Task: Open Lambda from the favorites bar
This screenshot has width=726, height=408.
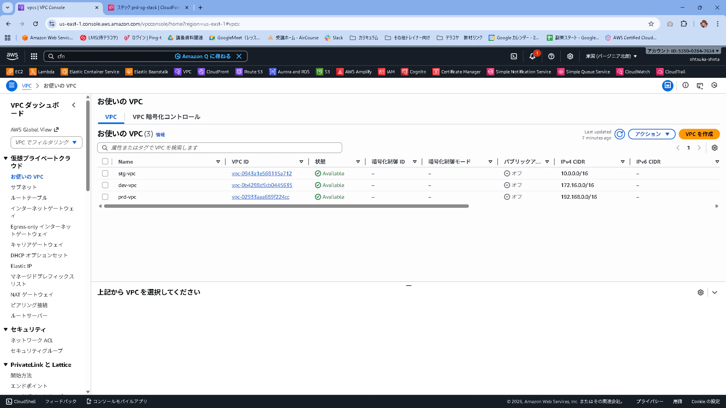Action: [42, 72]
